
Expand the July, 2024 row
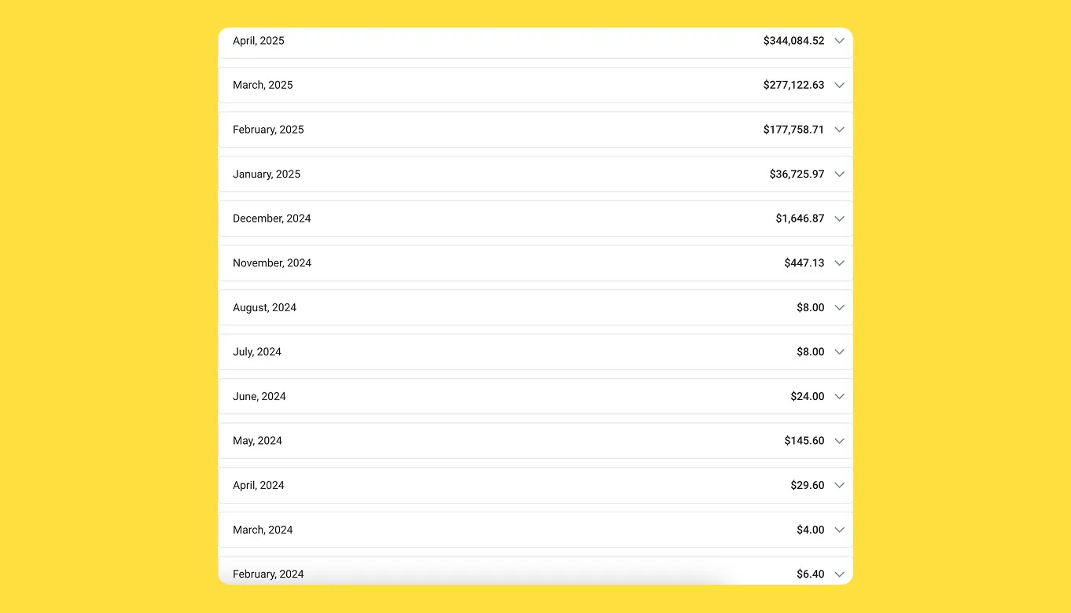tap(839, 352)
